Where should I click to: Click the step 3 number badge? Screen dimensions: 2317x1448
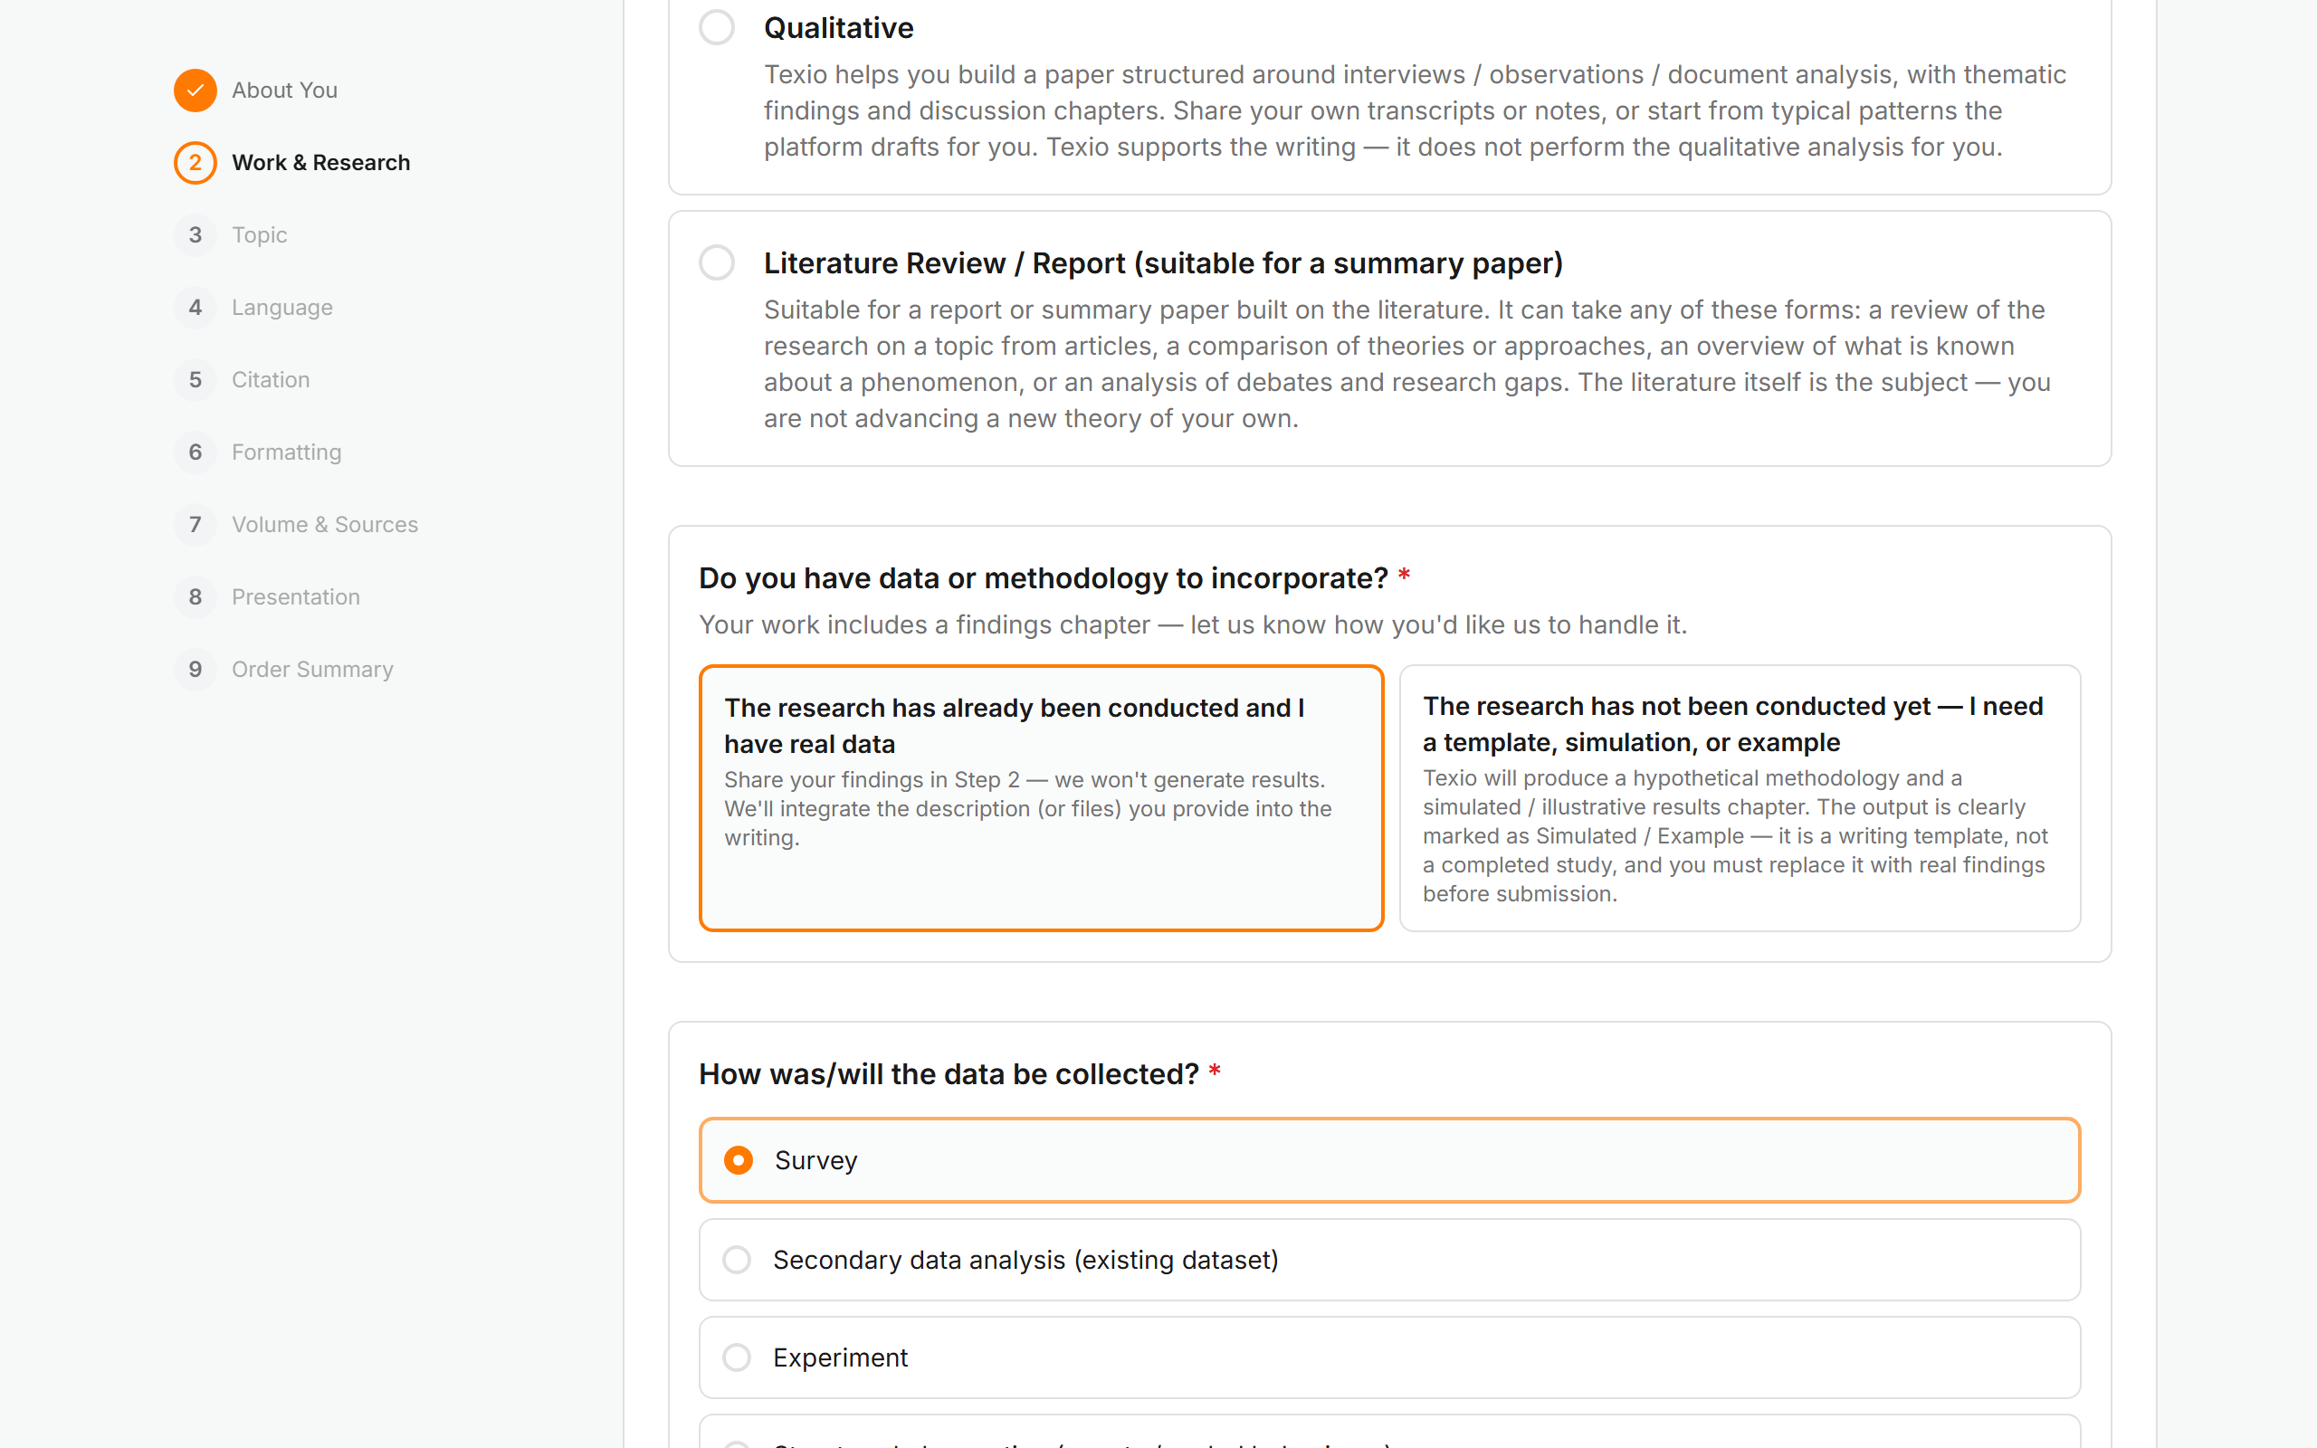click(x=195, y=234)
